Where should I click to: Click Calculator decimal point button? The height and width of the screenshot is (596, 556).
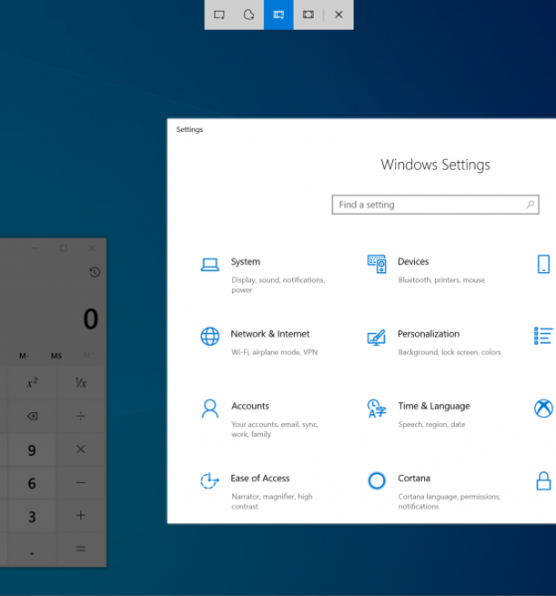tap(32, 549)
